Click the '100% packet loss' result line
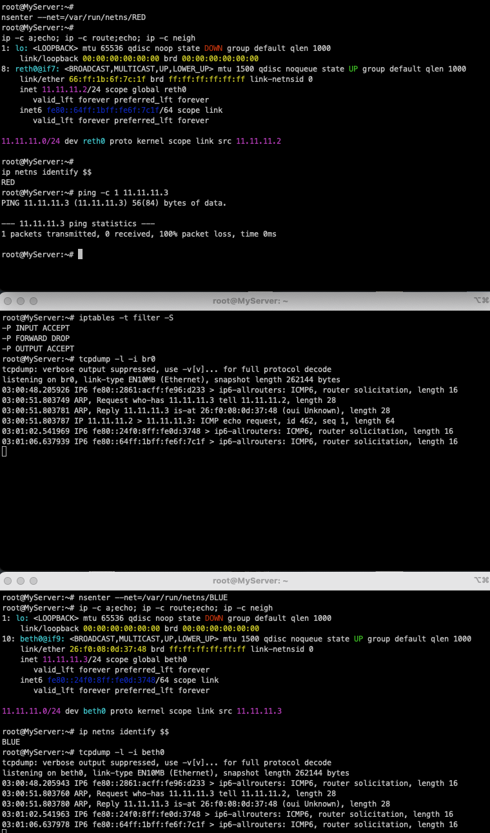Screen dimensions: 490x833 click(x=139, y=234)
